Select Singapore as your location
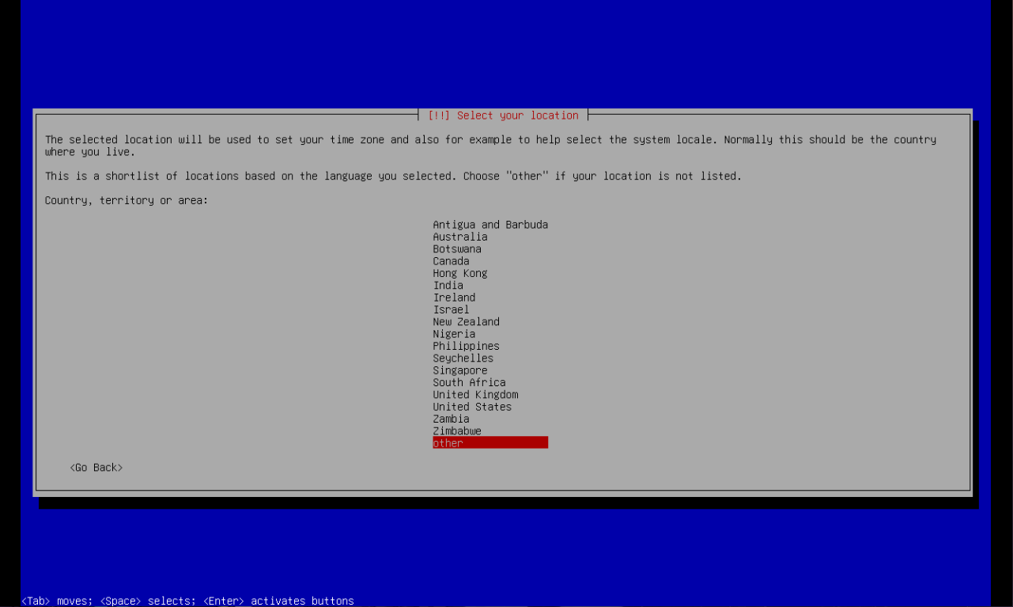Screen dimensions: 1013x607 459,370
